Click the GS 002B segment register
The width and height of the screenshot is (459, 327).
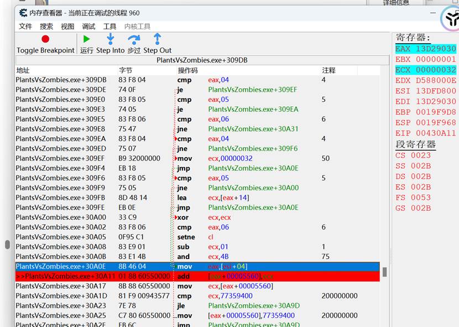pyautogui.click(x=413, y=208)
